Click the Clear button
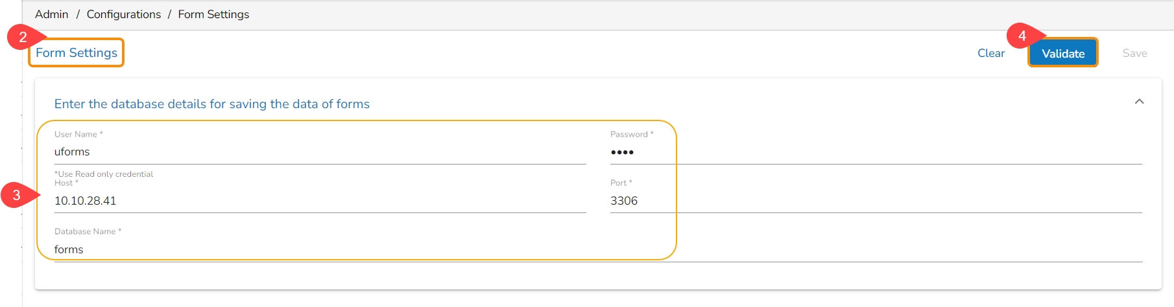The image size is (1174, 307). coord(990,53)
